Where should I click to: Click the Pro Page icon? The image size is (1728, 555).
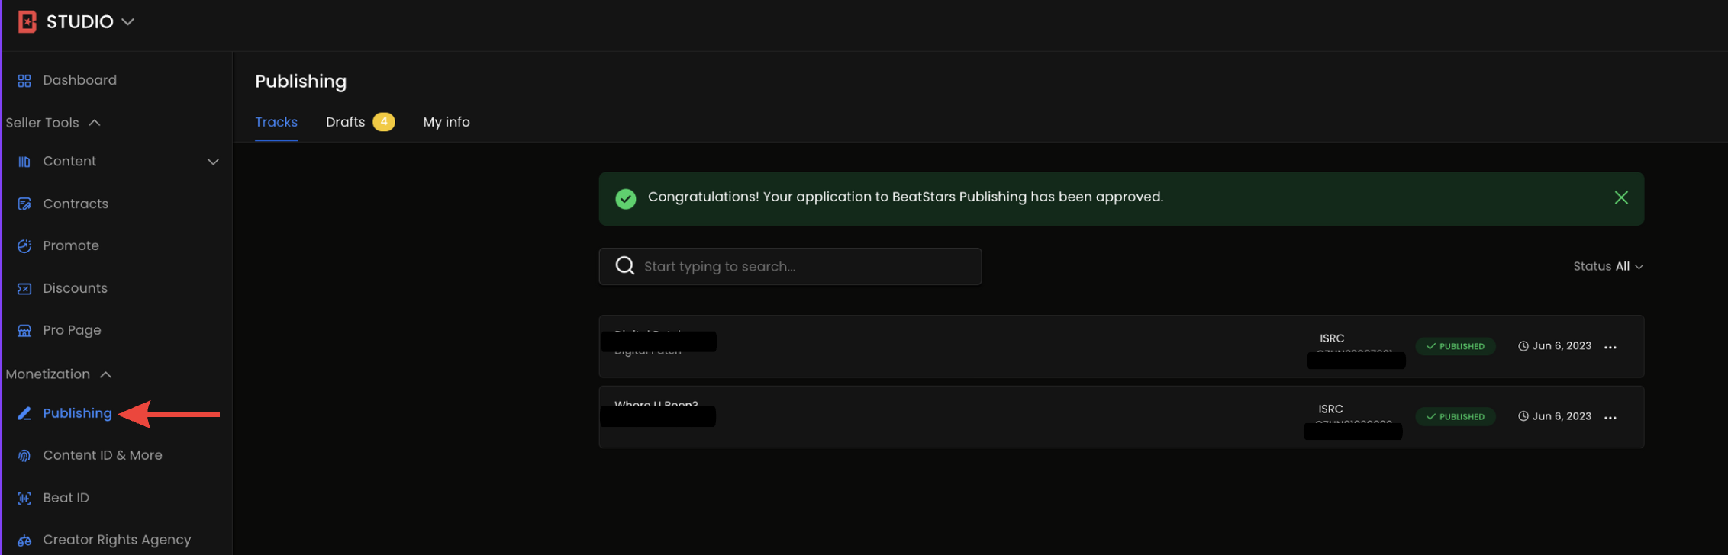click(x=24, y=330)
